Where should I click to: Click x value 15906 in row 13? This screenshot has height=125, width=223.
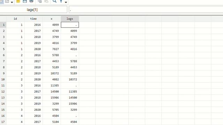pyautogui.click(x=52, y=98)
